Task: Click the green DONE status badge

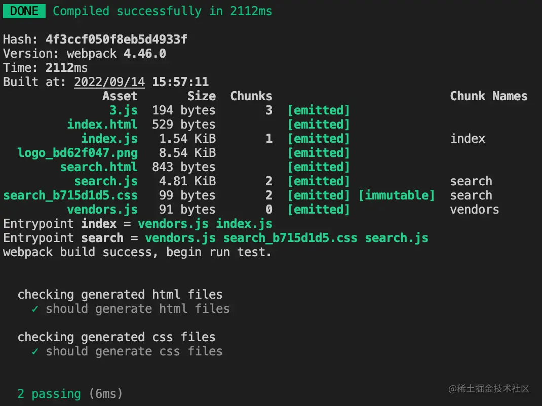Action: (24, 11)
